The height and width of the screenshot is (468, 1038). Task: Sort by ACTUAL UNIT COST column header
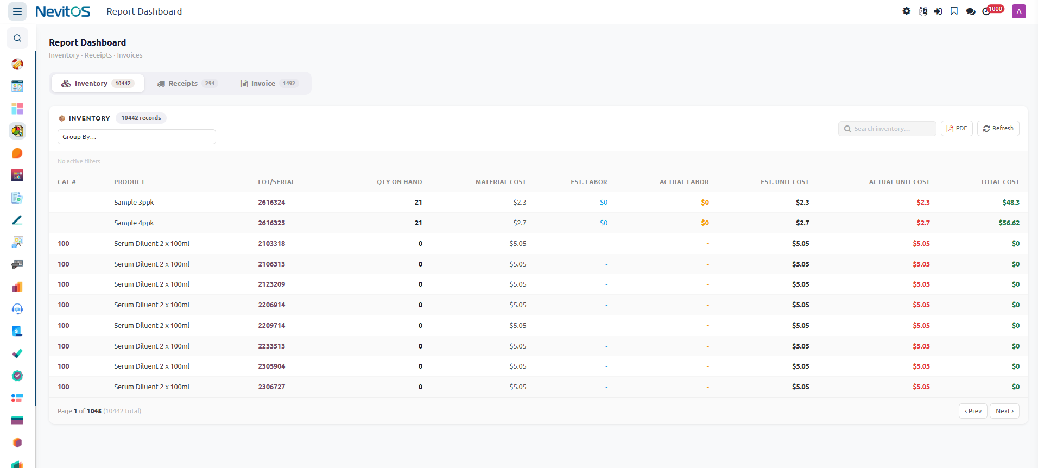[899, 182]
